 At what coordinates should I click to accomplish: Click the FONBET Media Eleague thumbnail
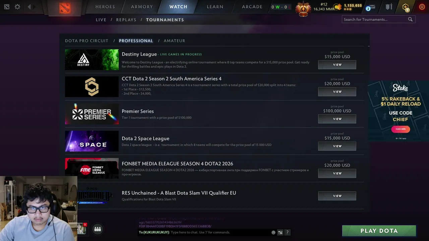click(x=92, y=168)
